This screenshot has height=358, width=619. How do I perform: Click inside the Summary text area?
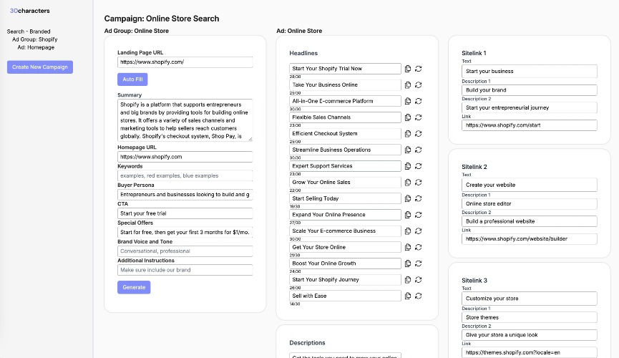coord(185,120)
